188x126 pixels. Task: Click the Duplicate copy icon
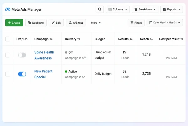[29, 22]
